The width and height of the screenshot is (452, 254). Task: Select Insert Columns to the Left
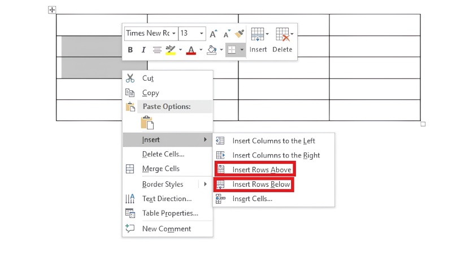point(273,141)
